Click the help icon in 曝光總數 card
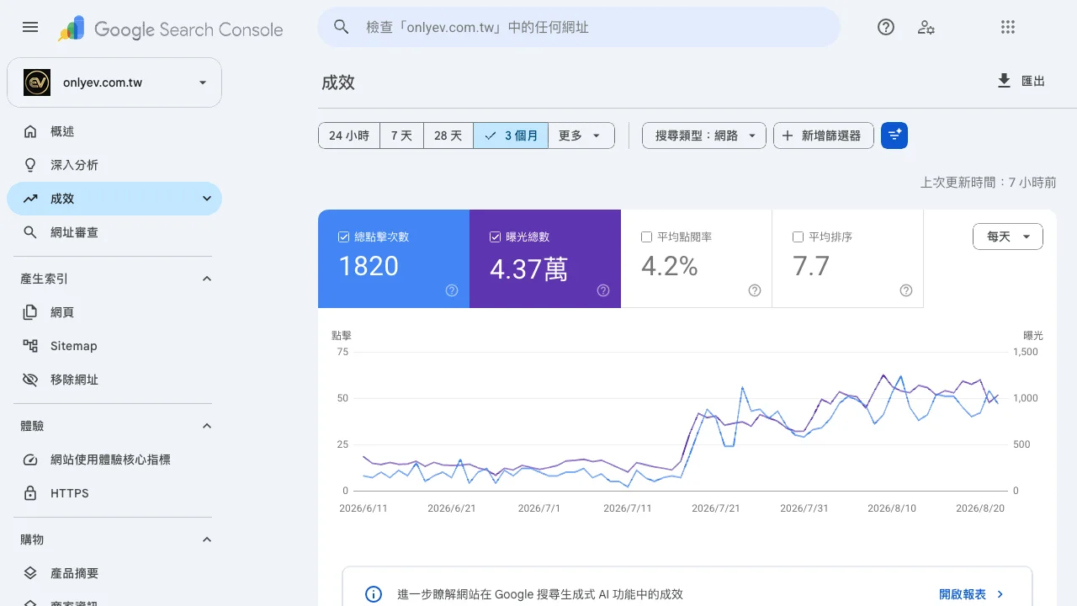 pos(603,290)
